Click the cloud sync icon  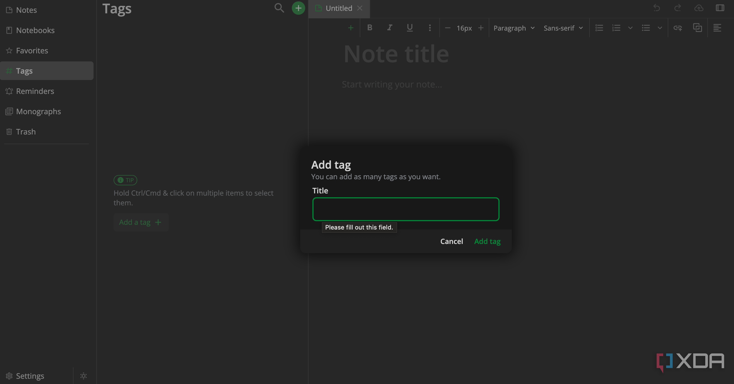[699, 8]
